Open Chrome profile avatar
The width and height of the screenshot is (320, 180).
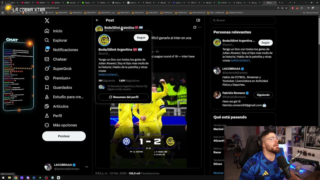point(313,8)
